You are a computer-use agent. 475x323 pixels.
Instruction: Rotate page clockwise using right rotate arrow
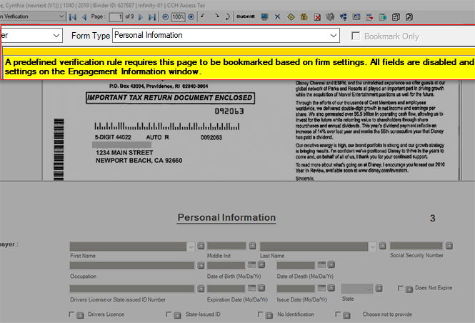click(216, 16)
